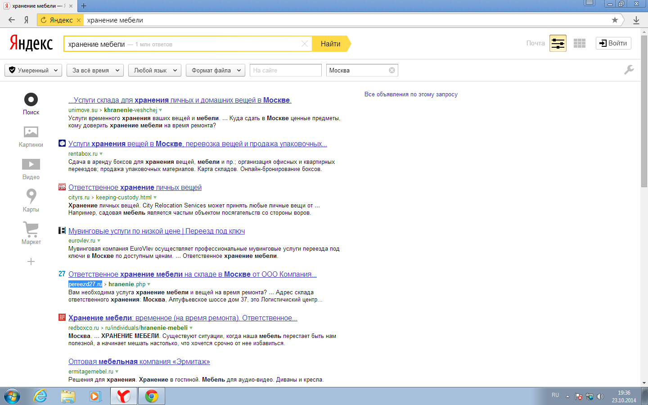This screenshot has width=648, height=405.
Task: Open the Почта link
Action: tap(535, 43)
